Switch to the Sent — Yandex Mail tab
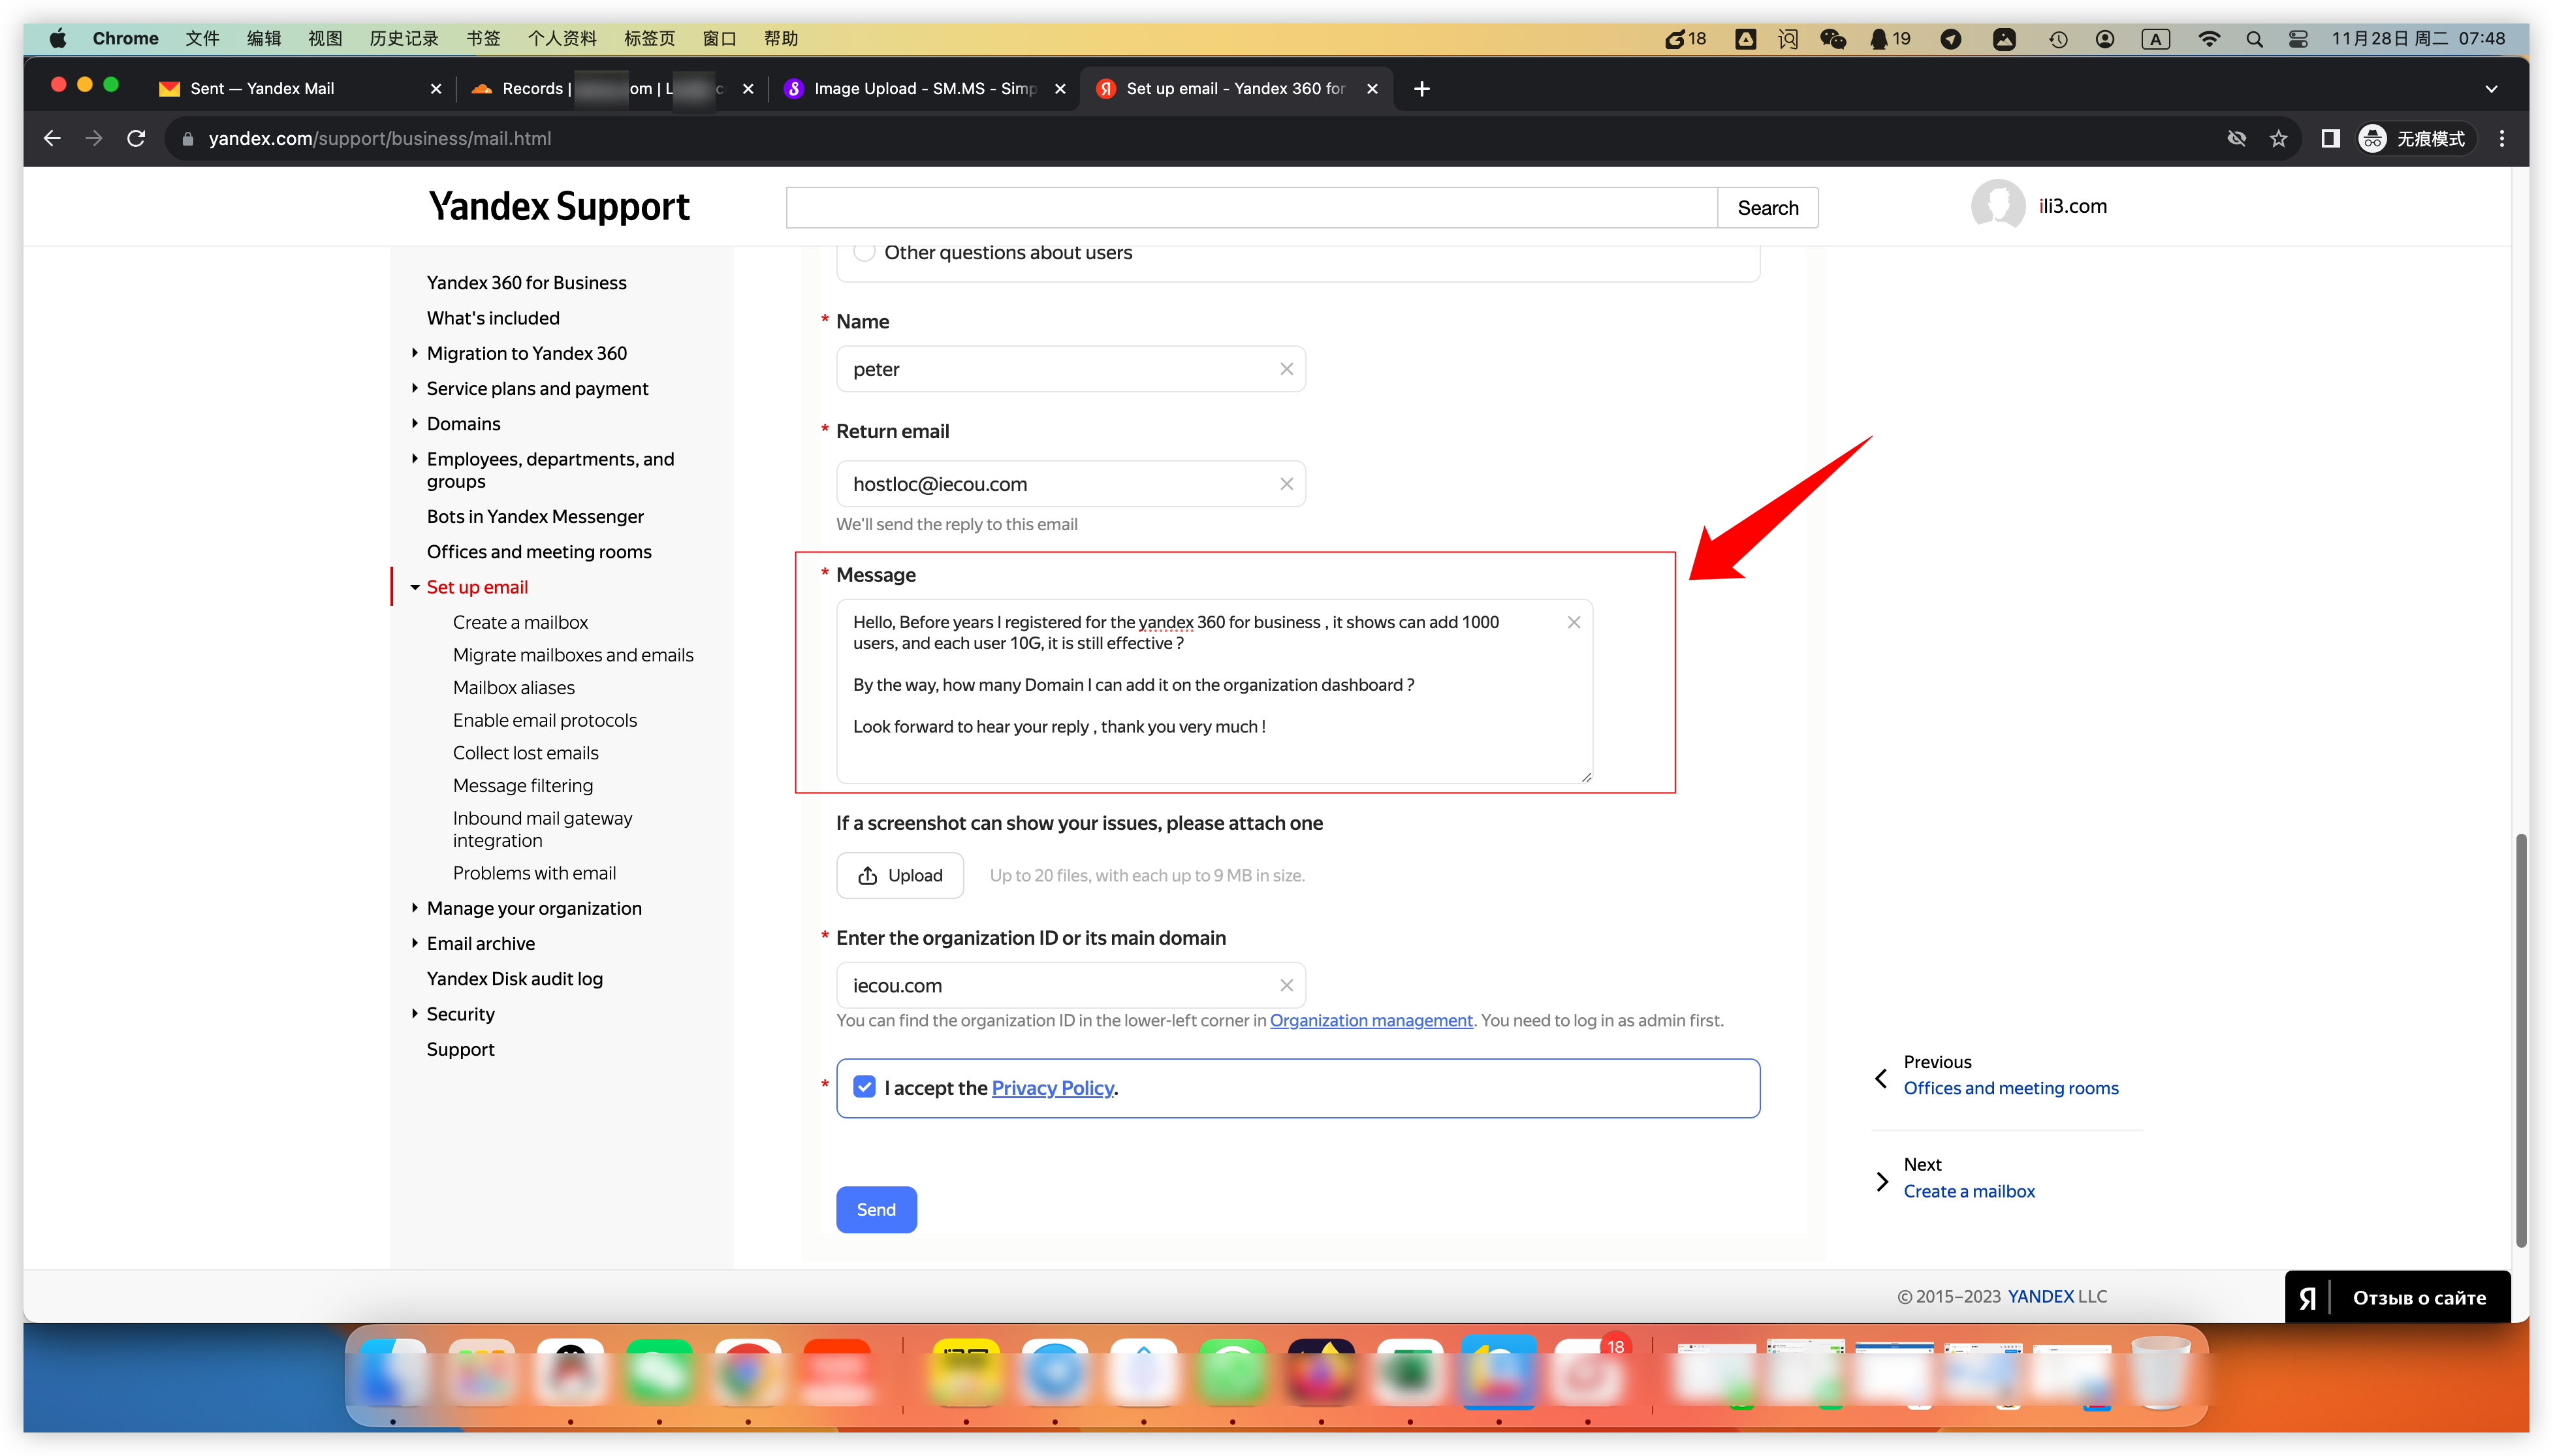Viewport: 2553px width, 1456px height. point(263,88)
